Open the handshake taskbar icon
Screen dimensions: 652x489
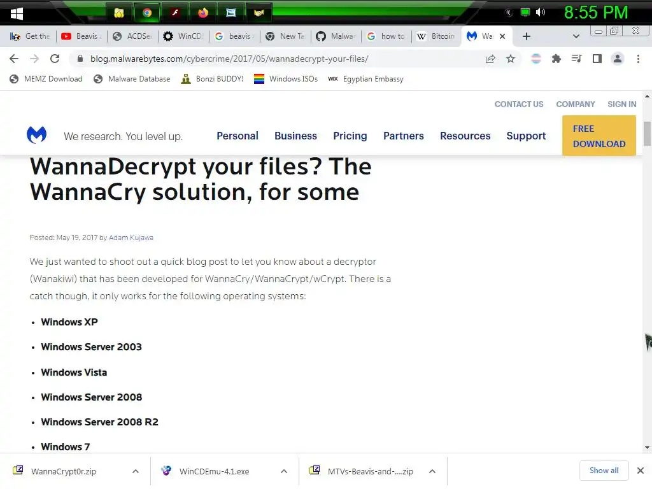click(259, 13)
